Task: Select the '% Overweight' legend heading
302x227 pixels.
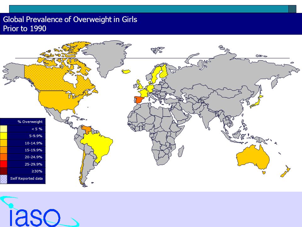Action: pos(30,122)
